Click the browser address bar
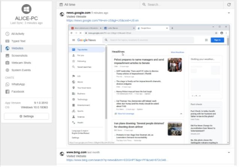Viewport: 239px width, 167px height. pos(151,33)
